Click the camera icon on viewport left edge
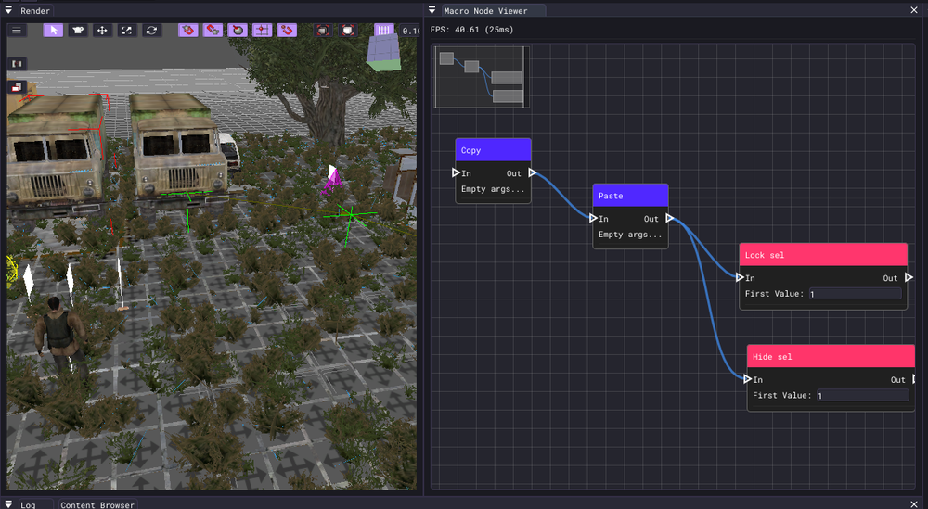 pyautogui.click(x=17, y=63)
